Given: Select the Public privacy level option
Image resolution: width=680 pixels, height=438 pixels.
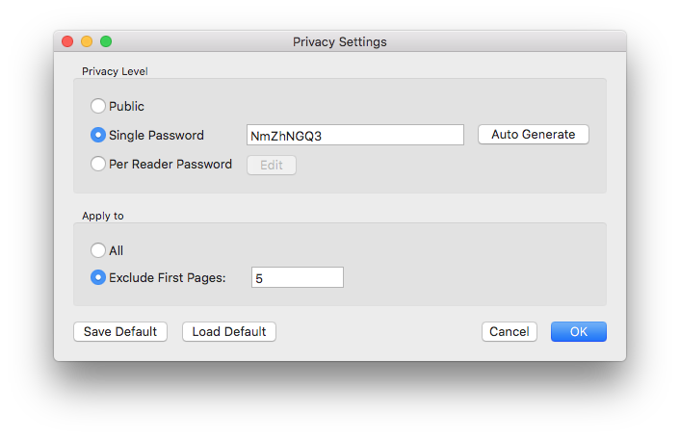Looking at the screenshot, I should [x=98, y=106].
